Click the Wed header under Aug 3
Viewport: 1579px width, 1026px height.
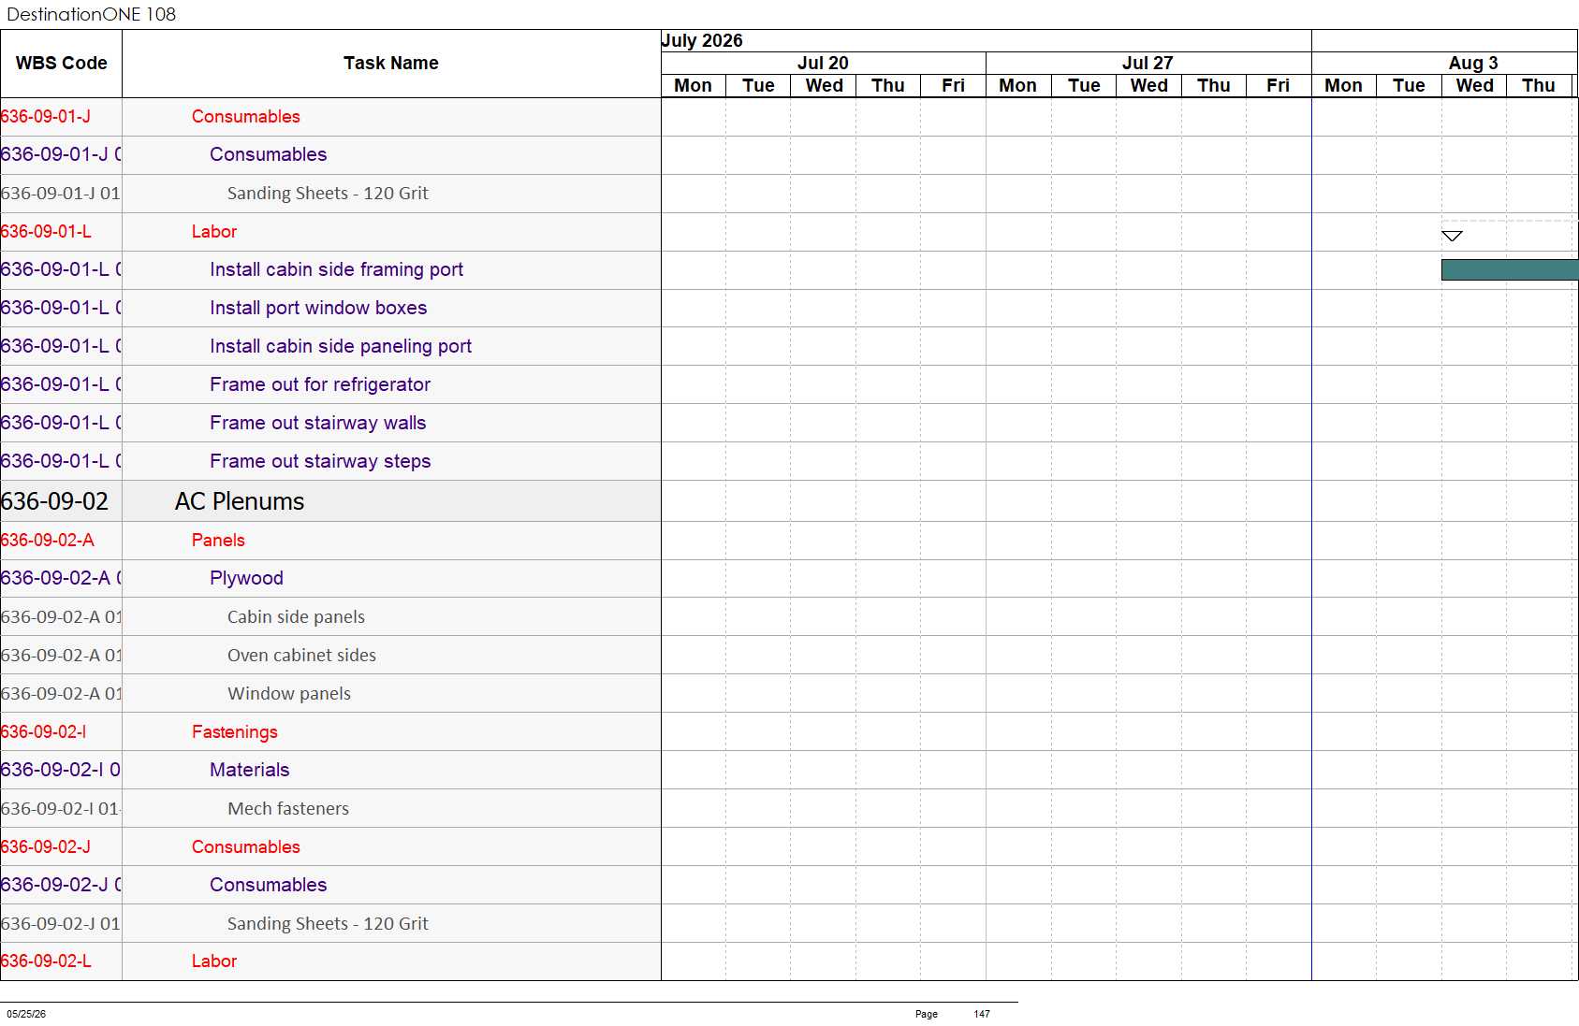coord(1474,85)
